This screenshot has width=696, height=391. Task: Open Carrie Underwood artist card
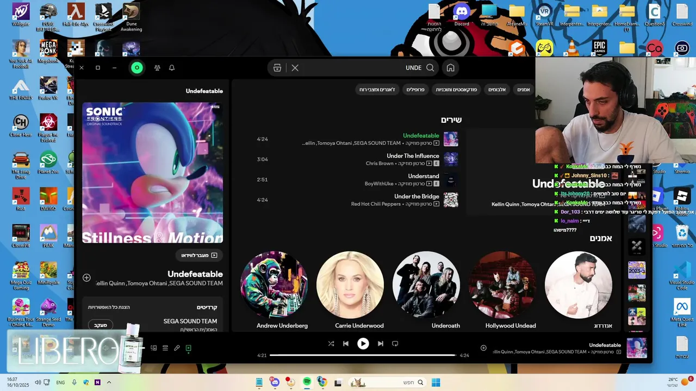pyautogui.click(x=350, y=290)
